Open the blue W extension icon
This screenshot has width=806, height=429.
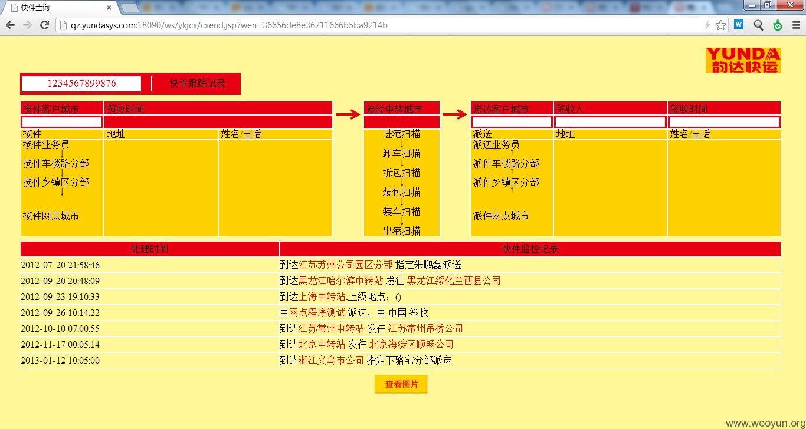pyautogui.click(x=739, y=25)
